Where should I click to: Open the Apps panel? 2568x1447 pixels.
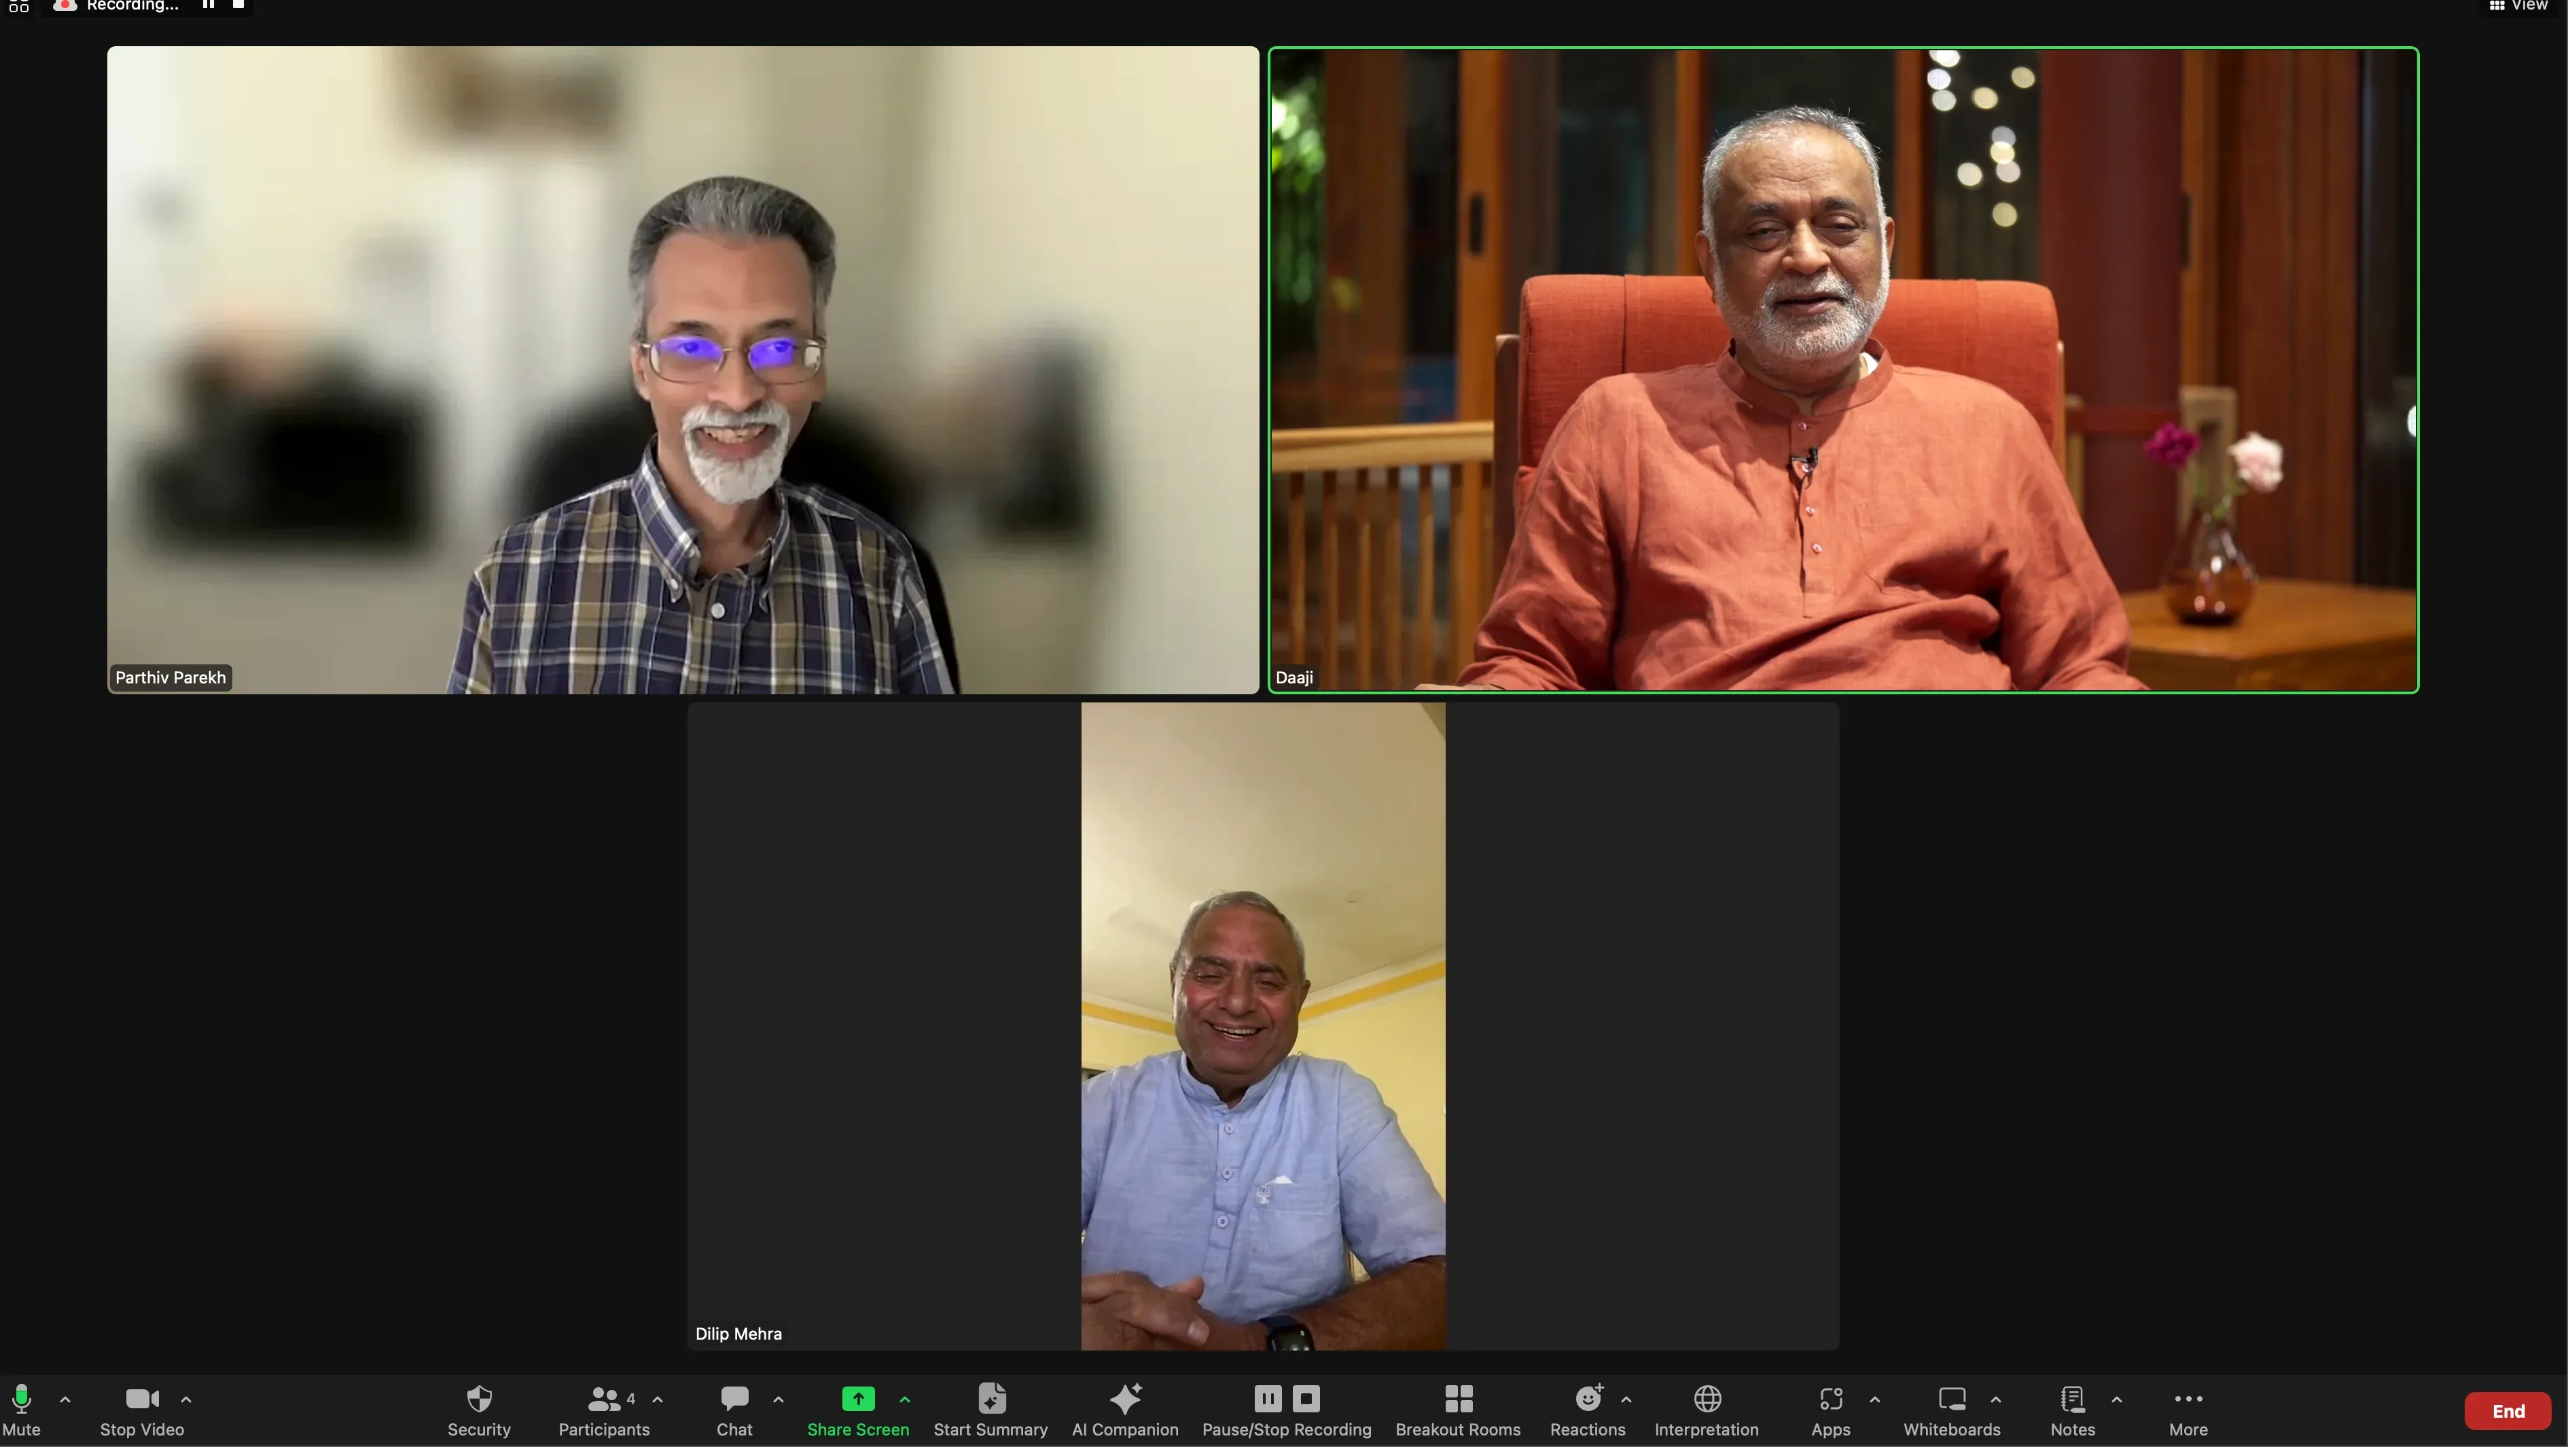click(1830, 1409)
